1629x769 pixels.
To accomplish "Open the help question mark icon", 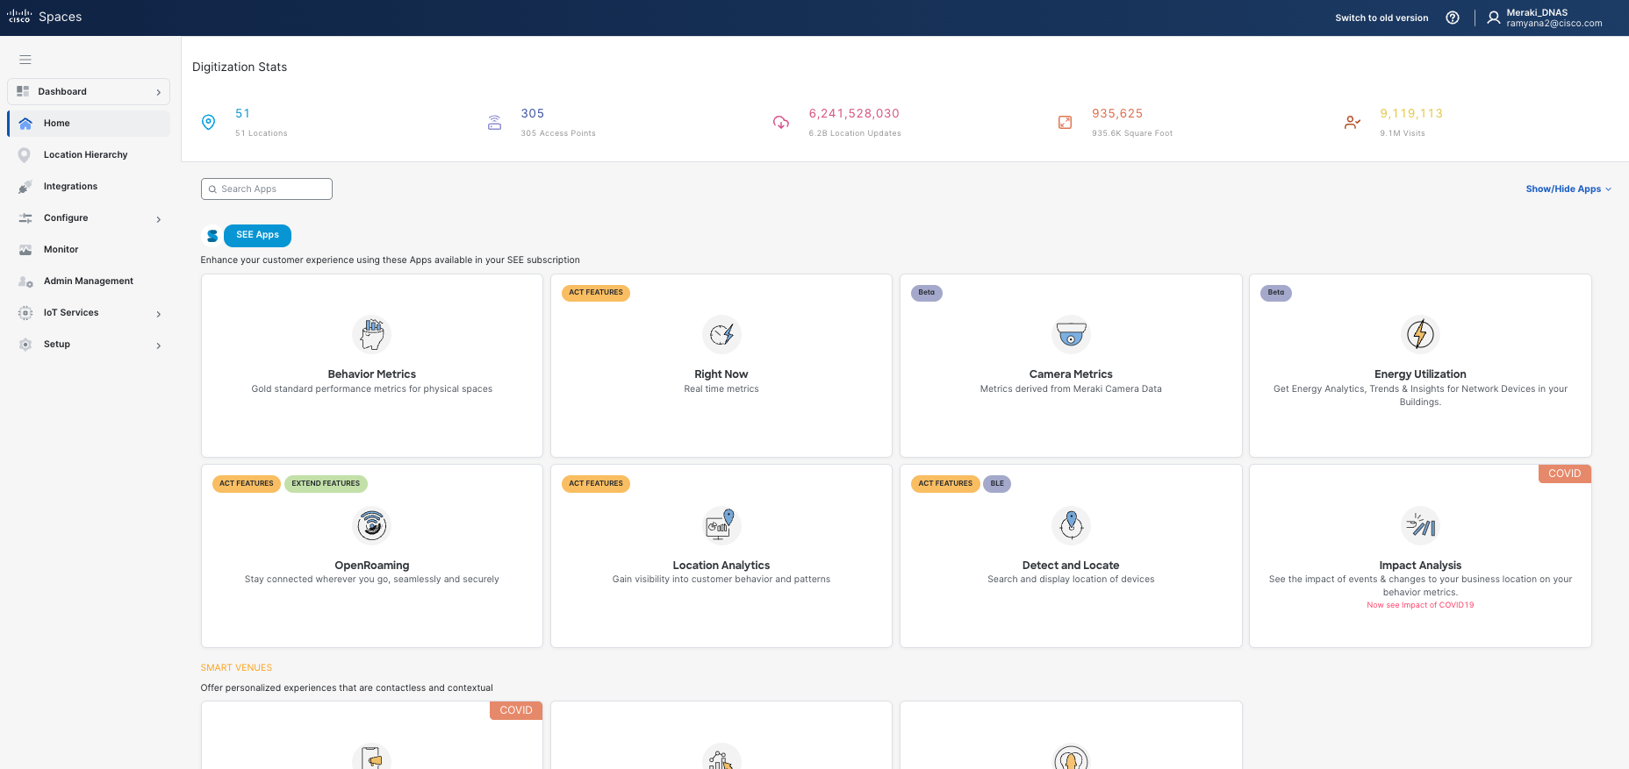I will click(x=1453, y=18).
